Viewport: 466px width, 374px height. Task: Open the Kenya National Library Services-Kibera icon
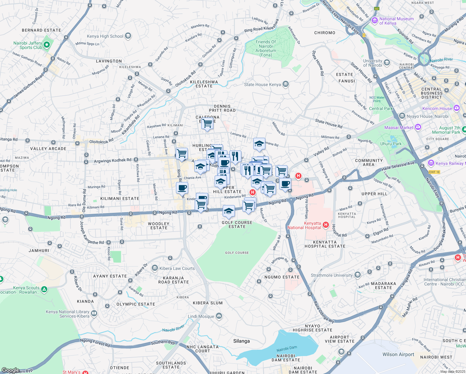tap(94, 314)
